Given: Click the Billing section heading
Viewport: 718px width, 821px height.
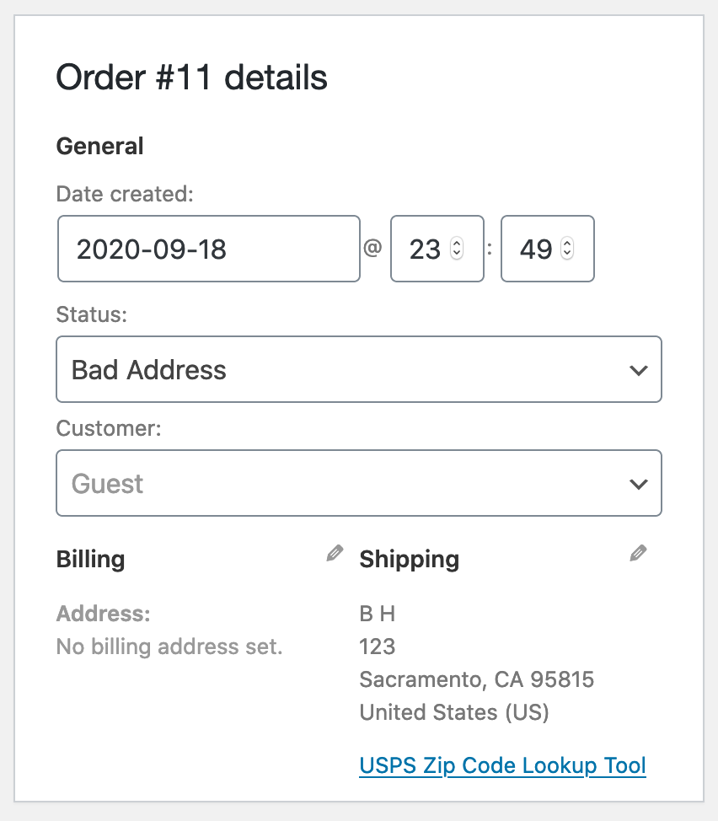Looking at the screenshot, I should point(90,559).
